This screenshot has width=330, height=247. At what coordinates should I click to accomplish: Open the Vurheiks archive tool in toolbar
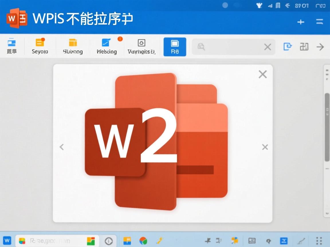141,46
